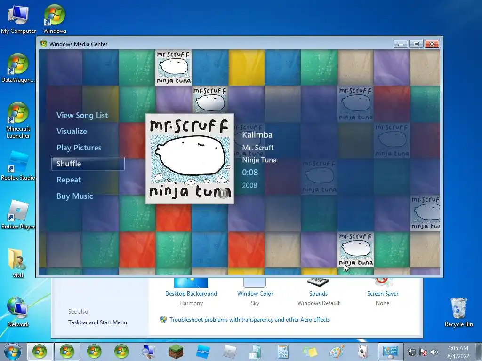Open My Computer desktop icon
This screenshot has width=482, height=361.
click(18, 20)
